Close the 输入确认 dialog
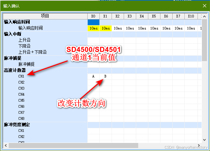210x151 pixels. (x=205, y=6)
